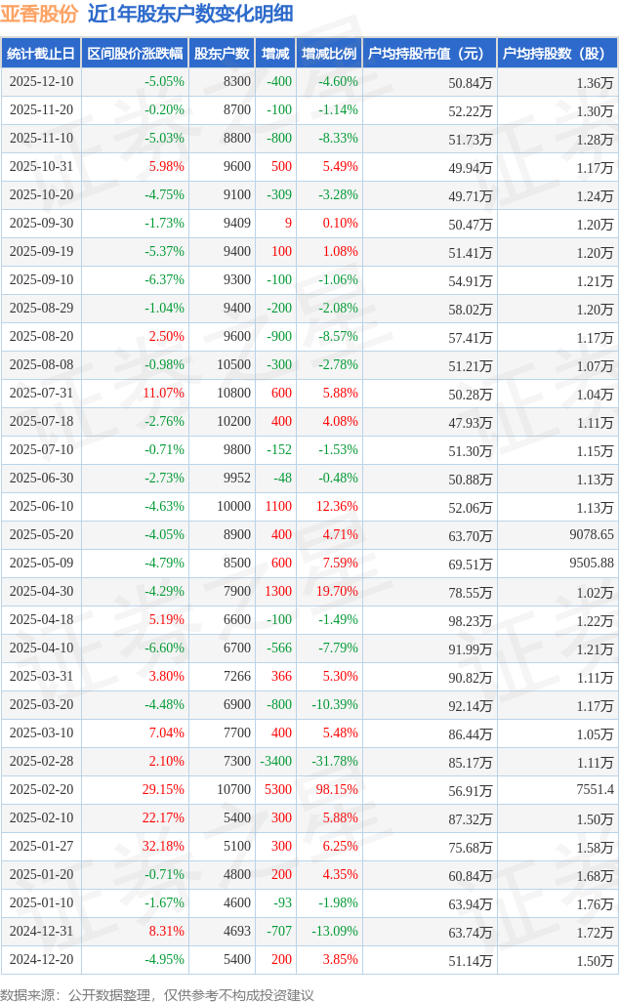Select the -3400 decrease value
This screenshot has height=1004, width=619.
point(275,761)
